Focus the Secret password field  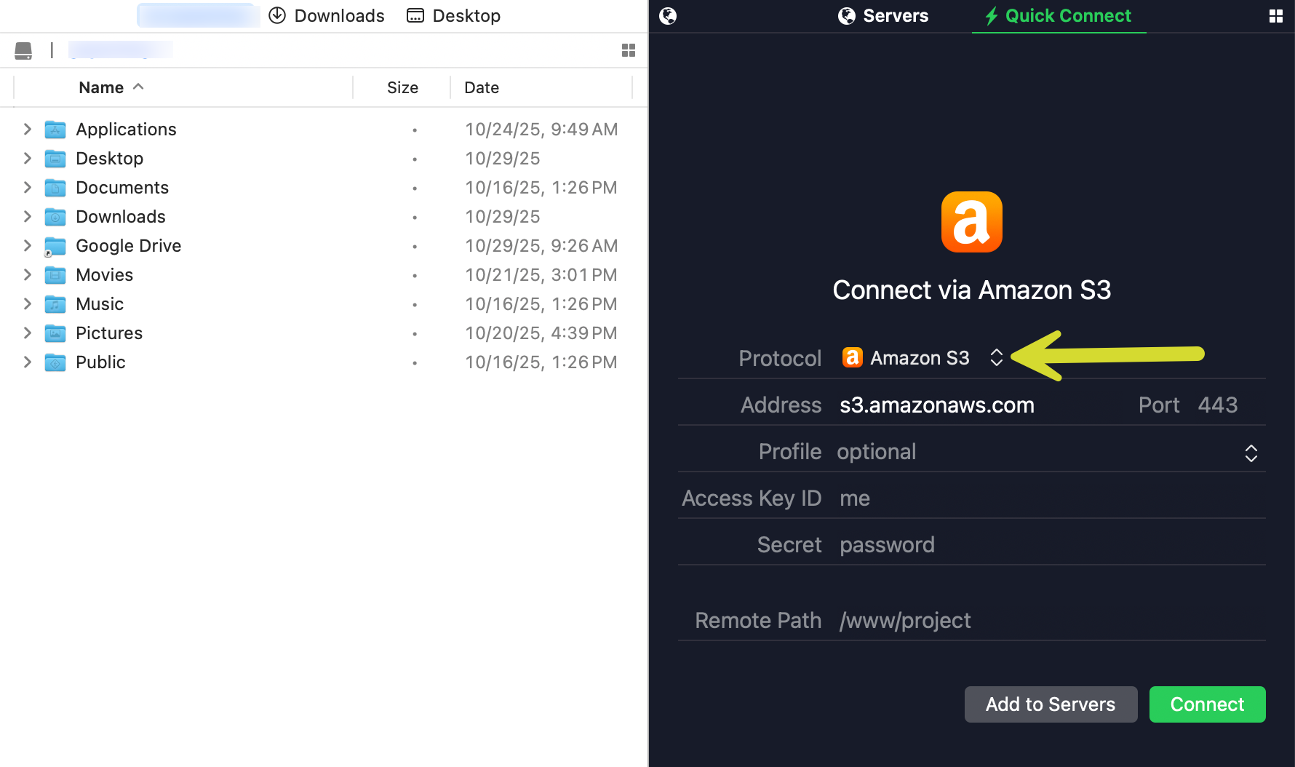tap(1051, 545)
